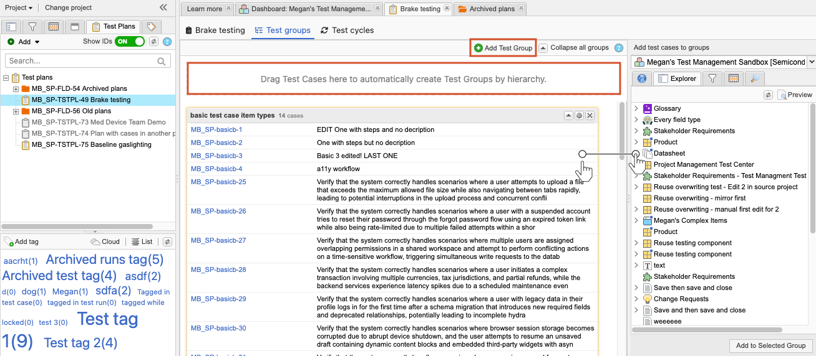Open the window-icon tab in left panel
This screenshot has height=356, width=816.
click(74, 27)
